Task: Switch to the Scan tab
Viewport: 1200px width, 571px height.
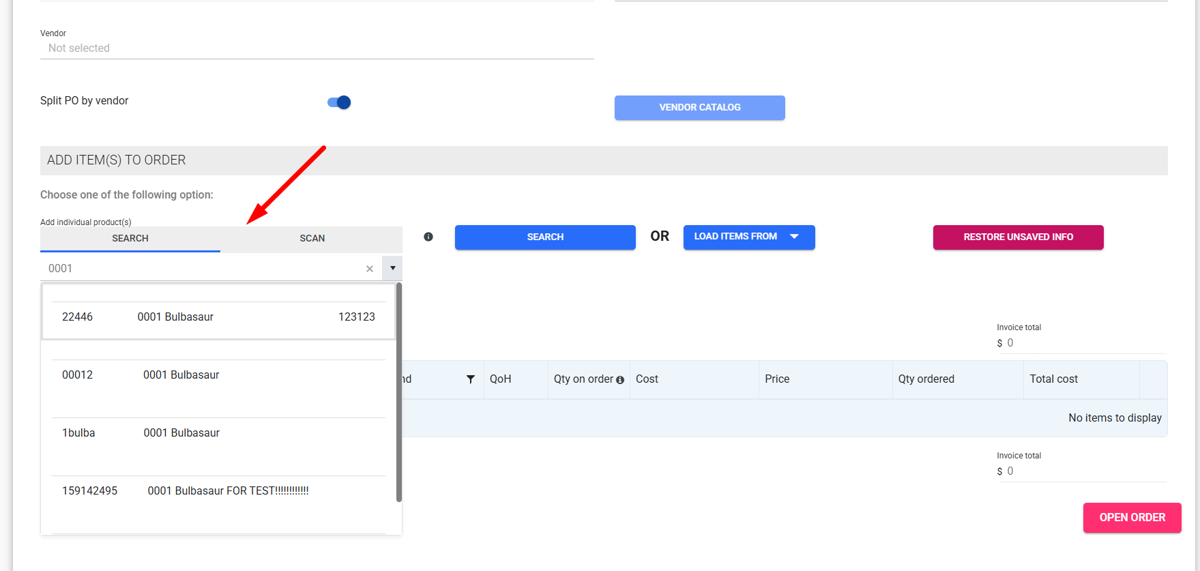Action: click(x=312, y=238)
